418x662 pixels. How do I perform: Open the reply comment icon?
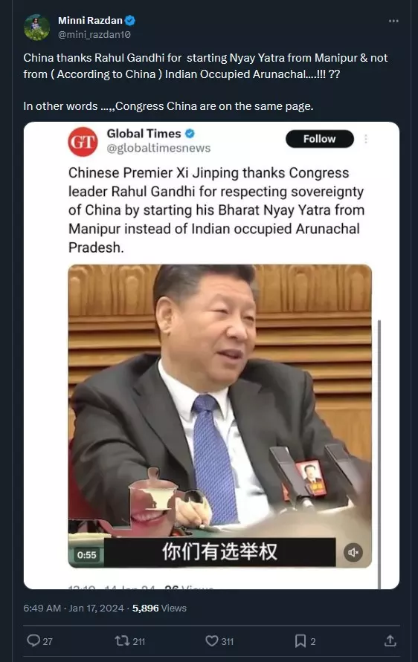(33, 640)
